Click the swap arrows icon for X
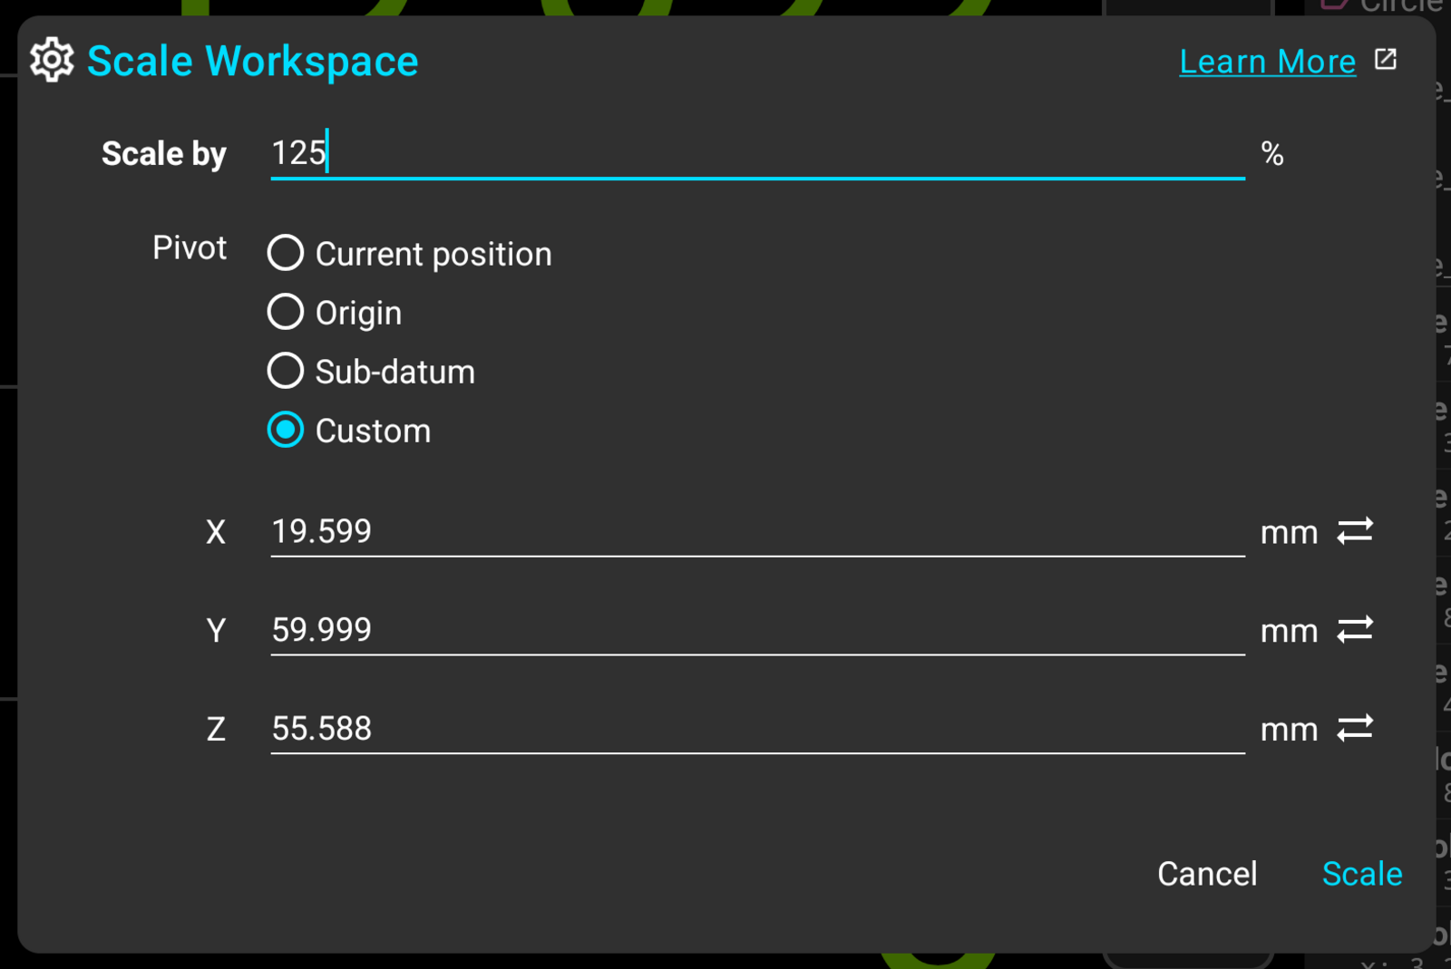 (1355, 530)
